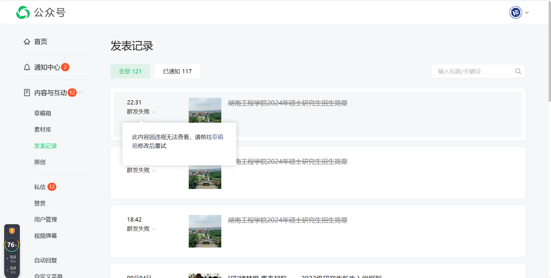Open 用户管理 in the sidebar
This screenshot has width=551, height=278.
[x=46, y=219]
